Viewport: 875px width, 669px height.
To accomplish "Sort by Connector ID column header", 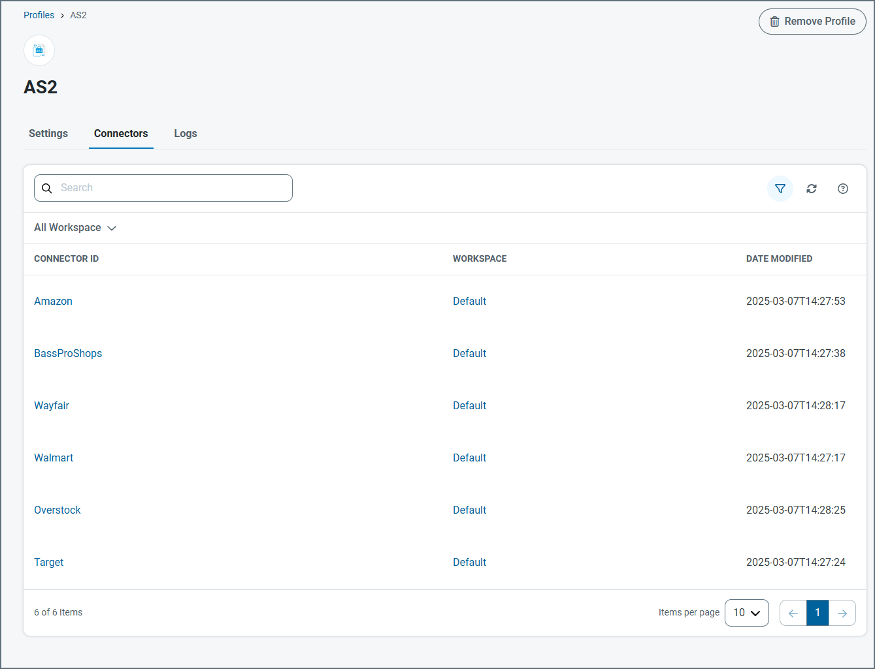I will [x=66, y=258].
